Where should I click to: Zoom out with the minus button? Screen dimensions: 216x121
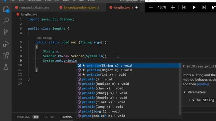pos(151,7)
